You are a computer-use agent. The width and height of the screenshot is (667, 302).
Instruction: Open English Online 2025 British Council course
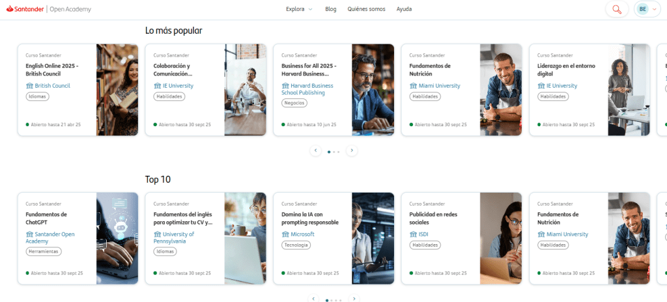[x=51, y=69]
